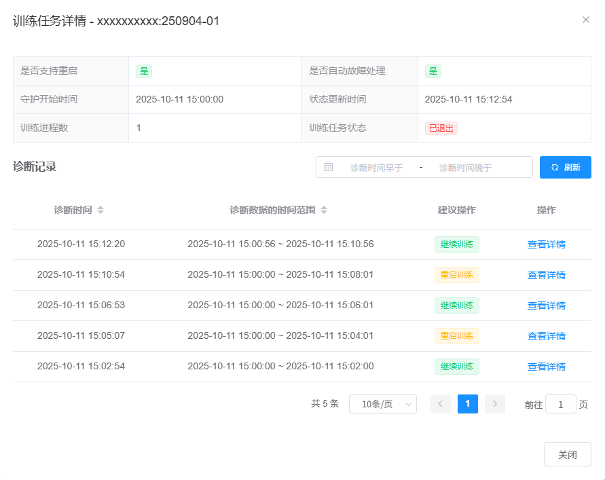View details for 15:12:20 diagnosis record

pyautogui.click(x=546, y=244)
